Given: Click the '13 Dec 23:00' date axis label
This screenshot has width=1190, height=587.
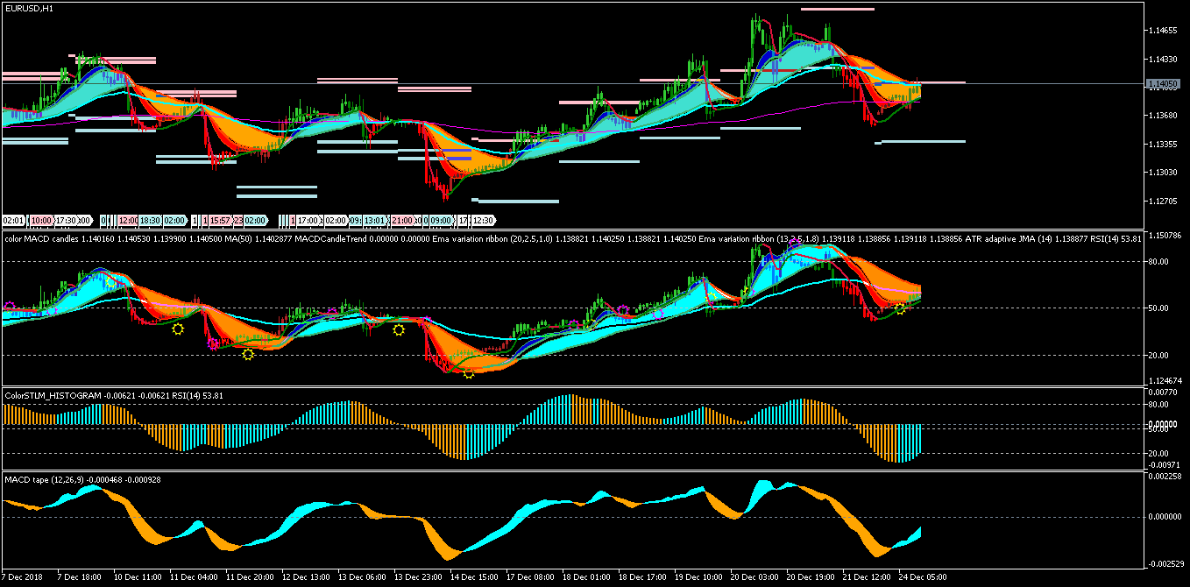Looking at the screenshot, I should (x=418, y=578).
